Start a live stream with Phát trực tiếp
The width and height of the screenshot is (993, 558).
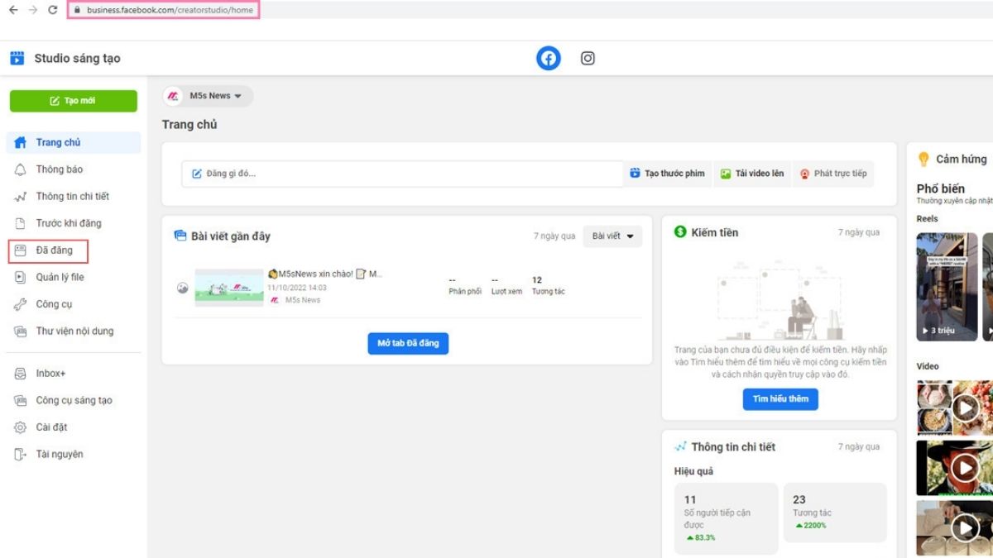(833, 174)
